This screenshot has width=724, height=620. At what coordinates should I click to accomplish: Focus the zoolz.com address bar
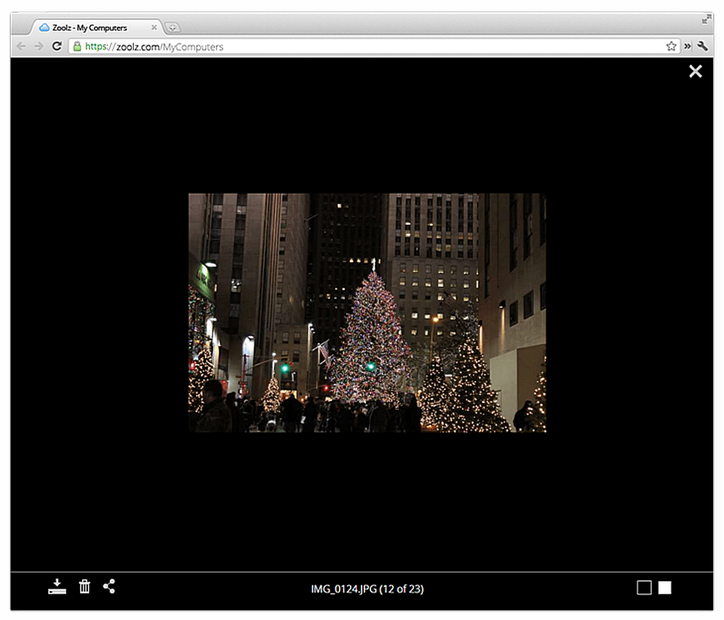(x=374, y=46)
